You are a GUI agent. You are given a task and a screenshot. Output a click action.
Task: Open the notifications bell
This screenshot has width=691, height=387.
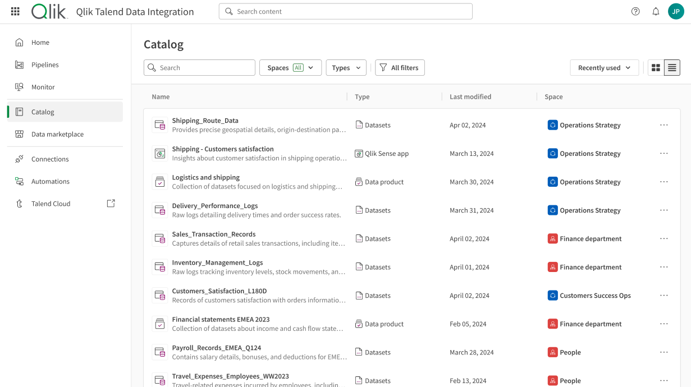click(656, 11)
